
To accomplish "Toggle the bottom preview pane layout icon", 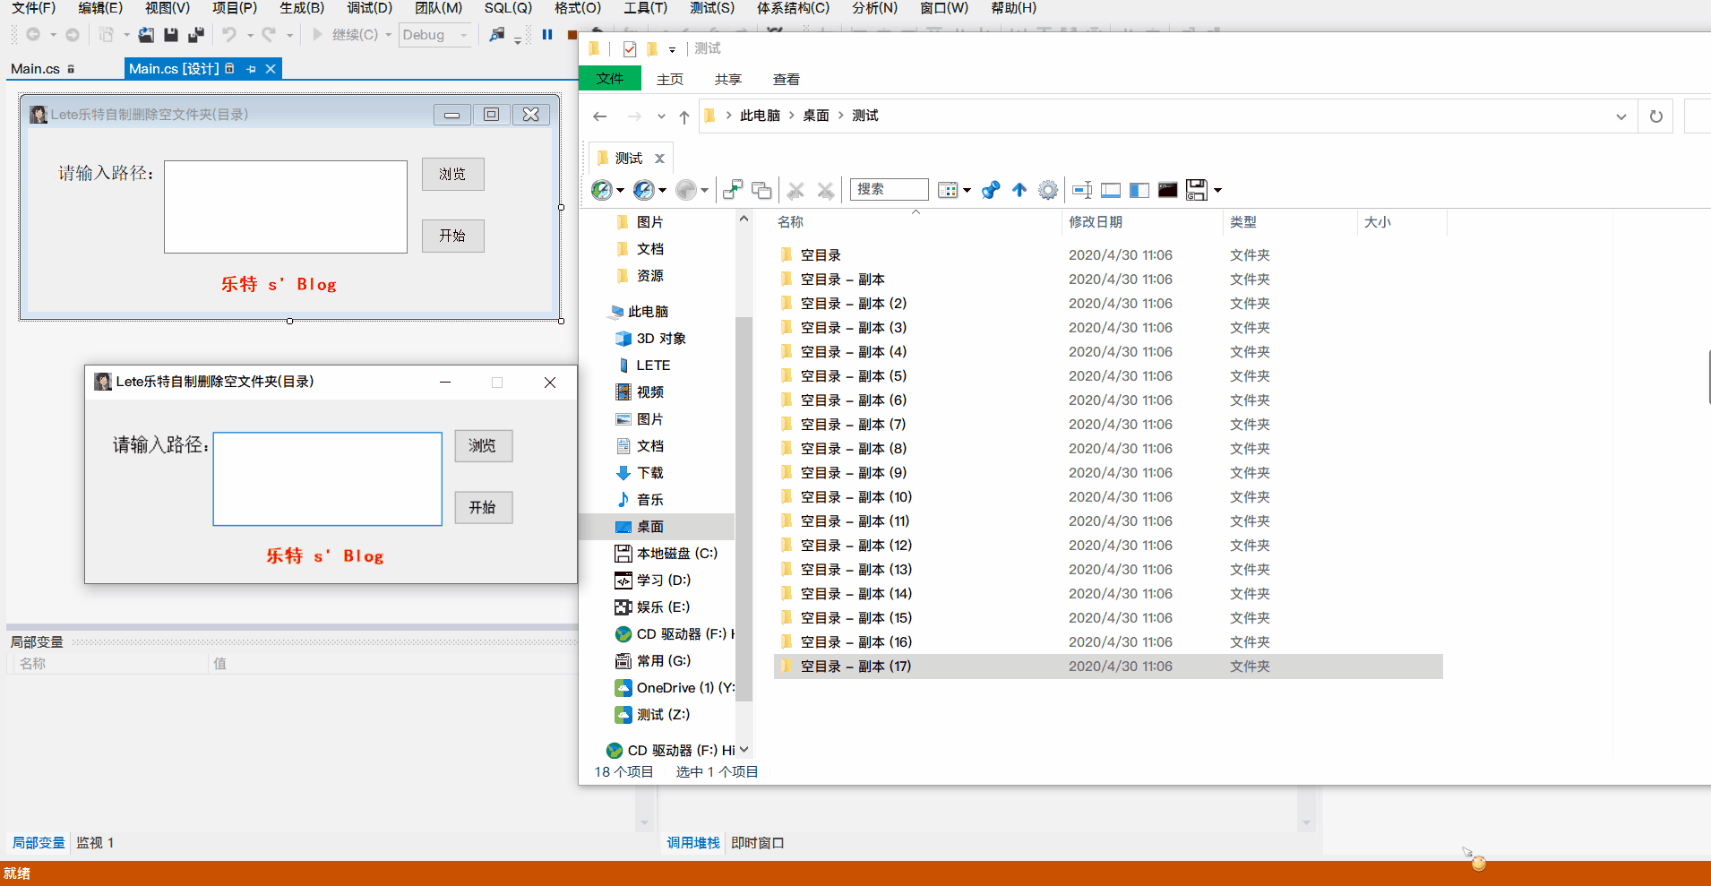I will coord(1111,190).
